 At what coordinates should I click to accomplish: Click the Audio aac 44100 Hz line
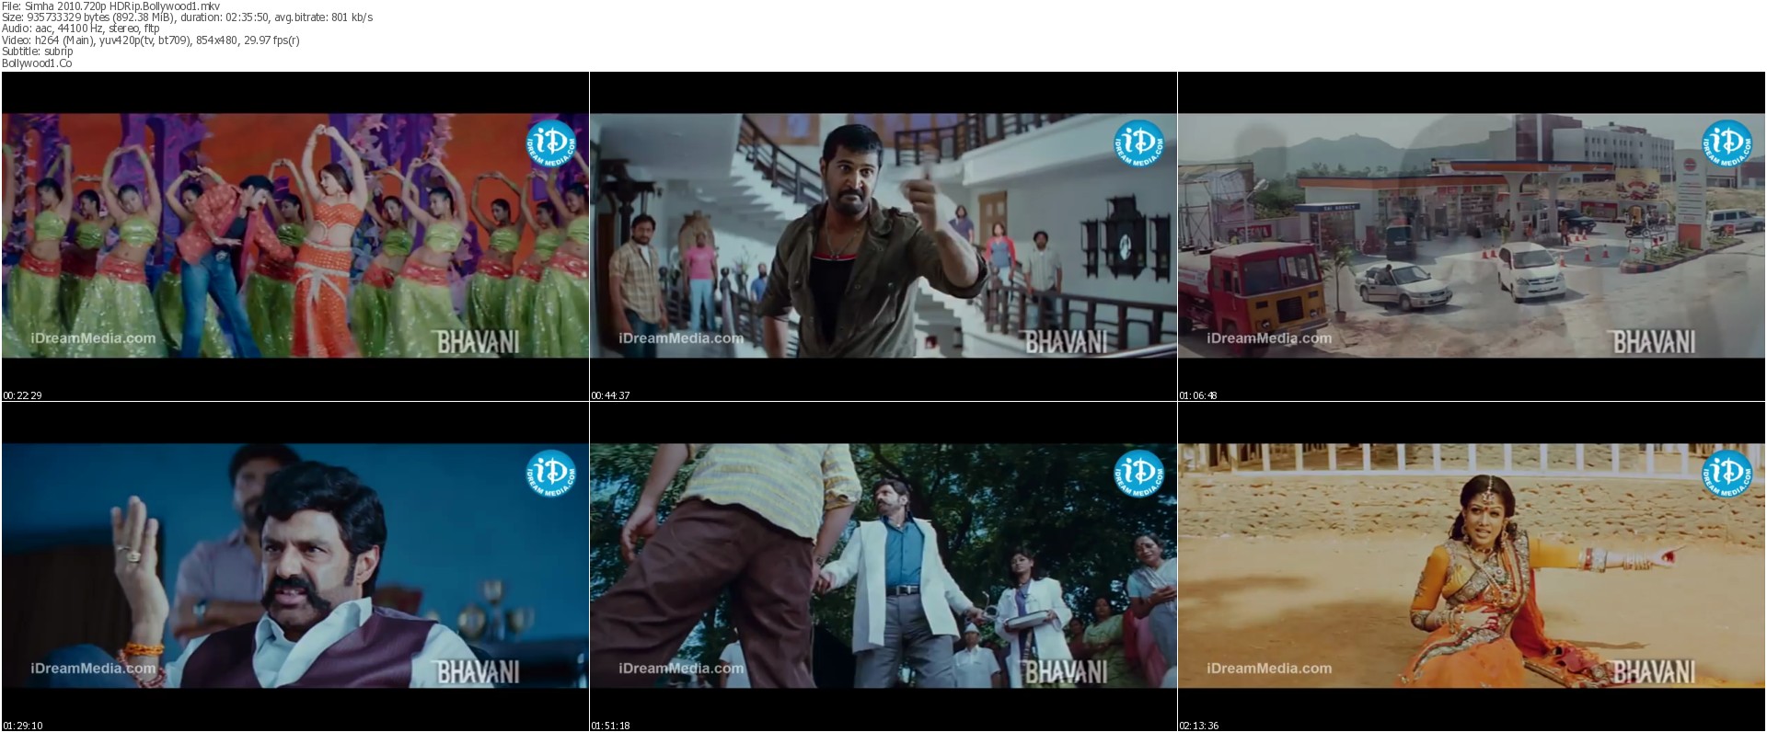(x=81, y=29)
